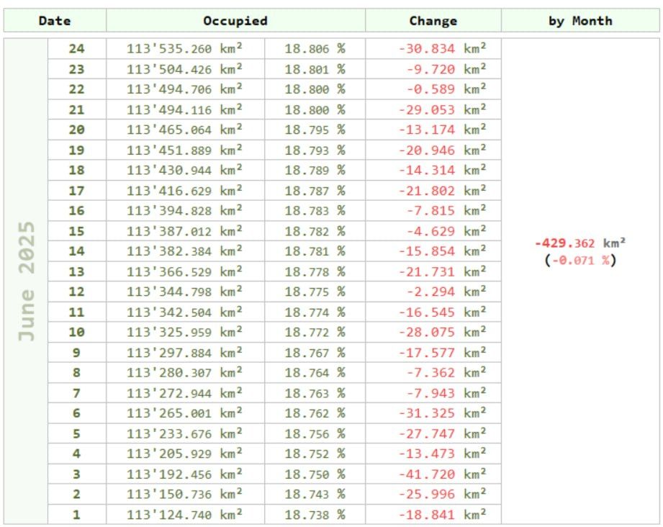This screenshot has width=663, height=527.
Task: Click date cell 18
Action: click(x=77, y=170)
